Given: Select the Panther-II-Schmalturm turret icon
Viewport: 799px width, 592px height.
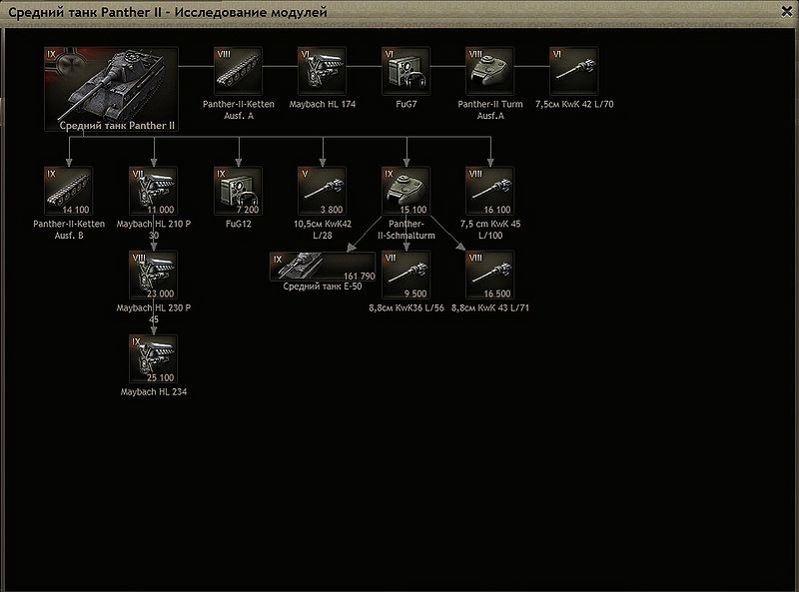Looking at the screenshot, I should click(x=406, y=191).
